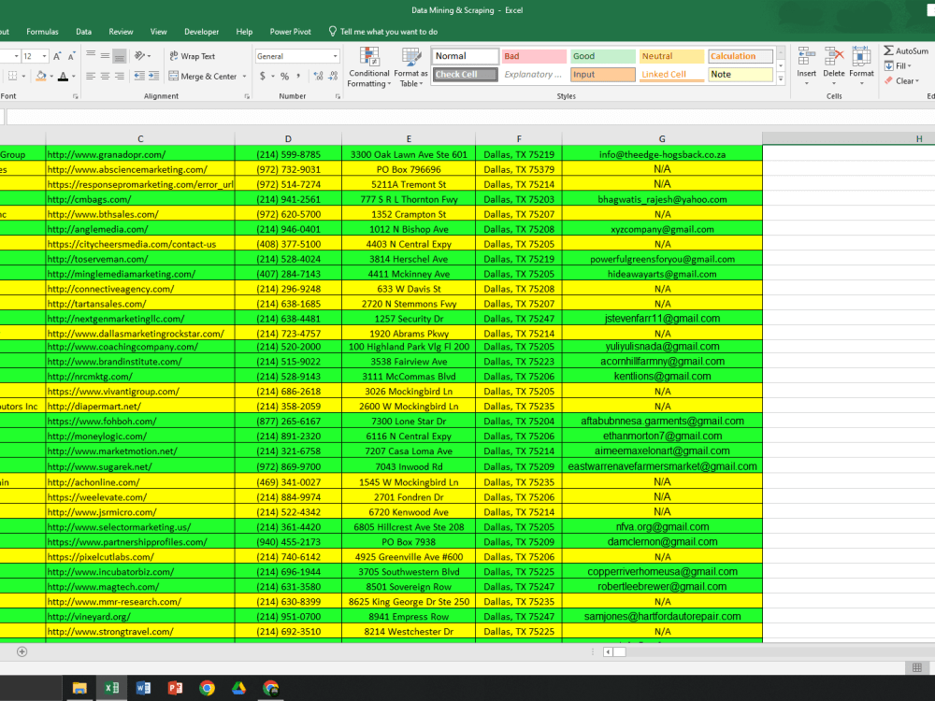This screenshot has width=935, height=701.
Task: Open the text orientation options
Action: pyautogui.click(x=142, y=56)
